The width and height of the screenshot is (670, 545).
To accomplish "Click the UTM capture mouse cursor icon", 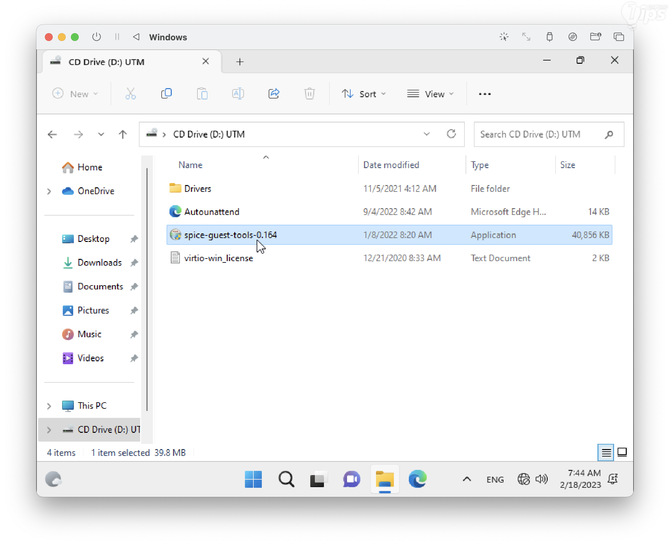I will (x=504, y=37).
